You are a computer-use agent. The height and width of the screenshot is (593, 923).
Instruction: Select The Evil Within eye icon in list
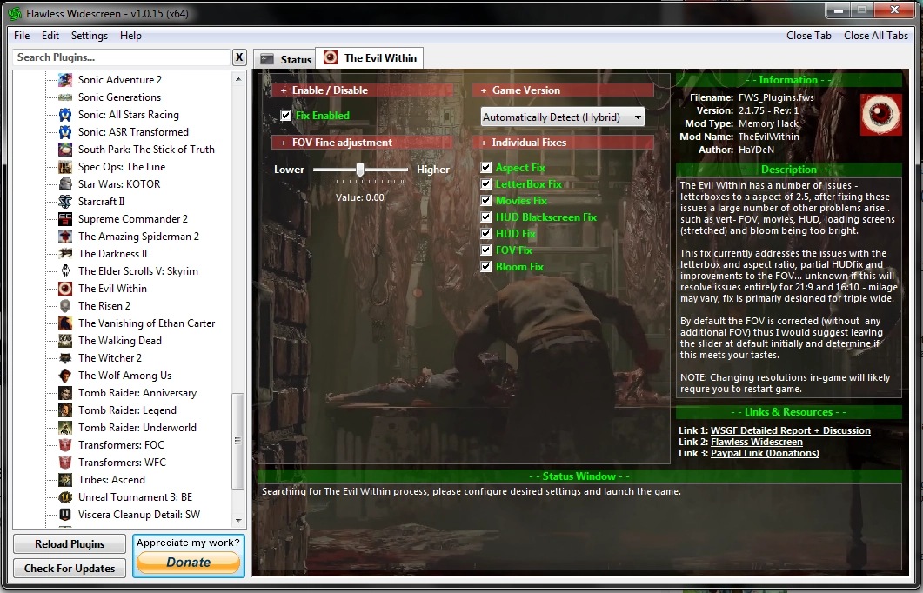[65, 289]
